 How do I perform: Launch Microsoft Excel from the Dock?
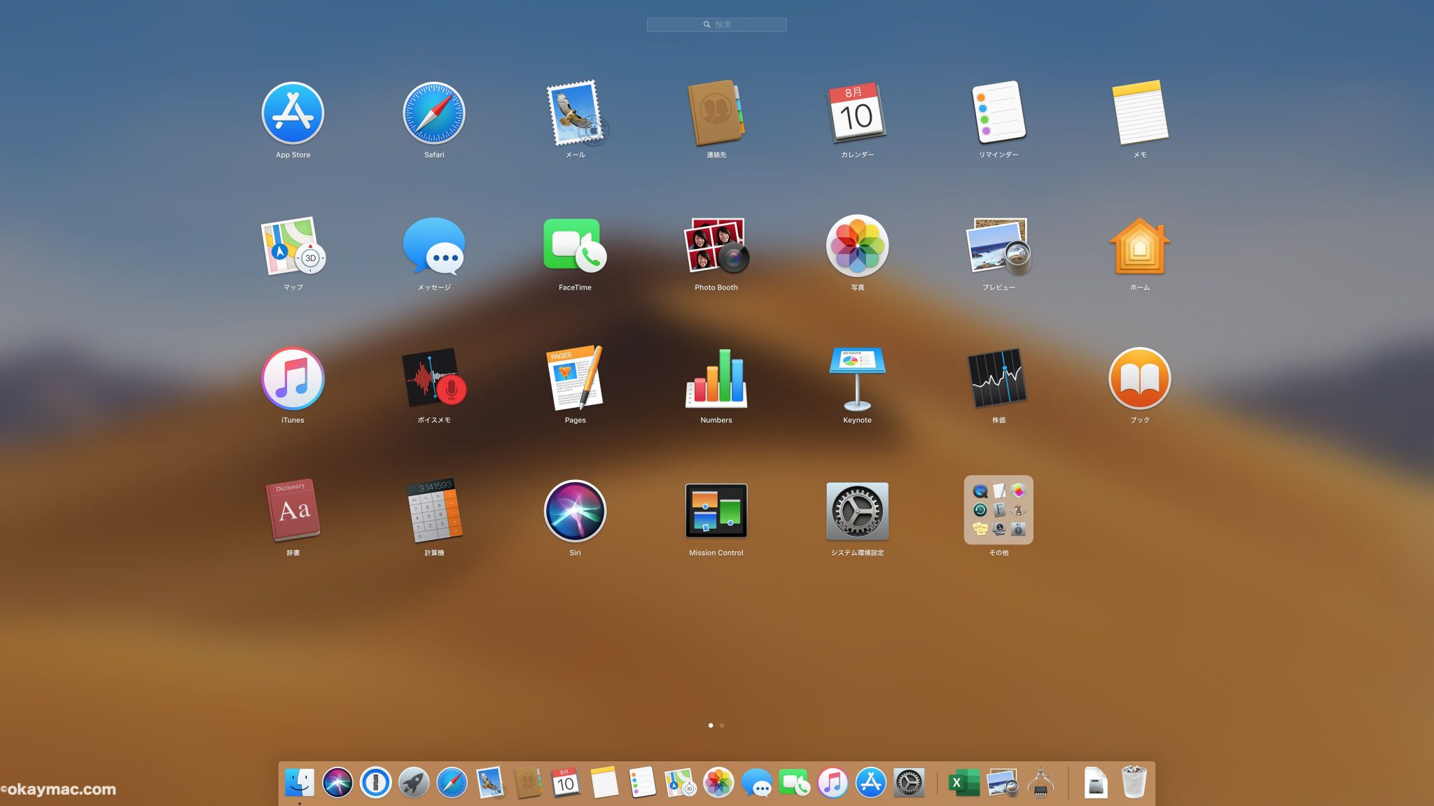964,782
